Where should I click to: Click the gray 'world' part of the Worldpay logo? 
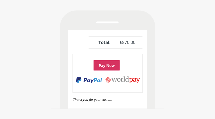pyautogui.click(x=120, y=79)
